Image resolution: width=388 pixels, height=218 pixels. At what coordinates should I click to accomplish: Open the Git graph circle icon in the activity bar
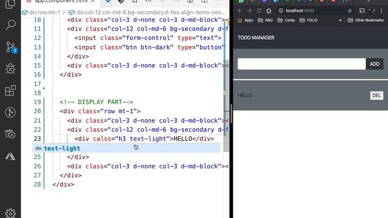tap(10, 113)
